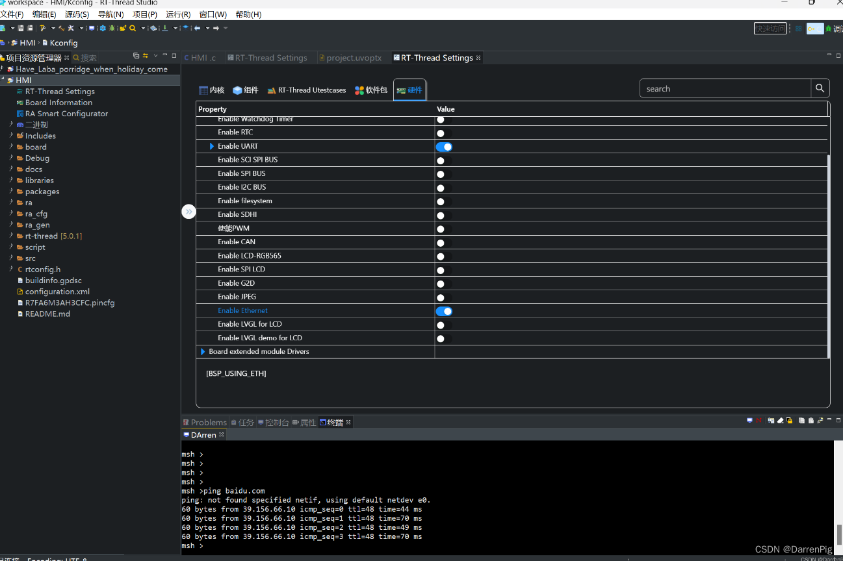
Task: Click inside the settings search field
Action: (x=725, y=88)
